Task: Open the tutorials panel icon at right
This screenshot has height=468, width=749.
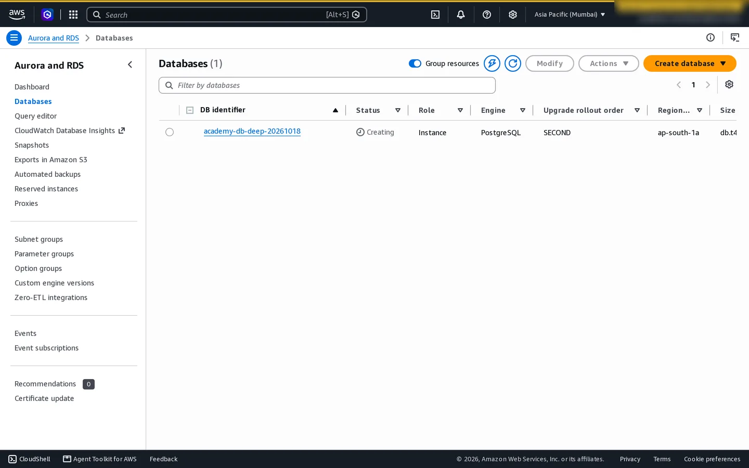Action: [x=735, y=37]
